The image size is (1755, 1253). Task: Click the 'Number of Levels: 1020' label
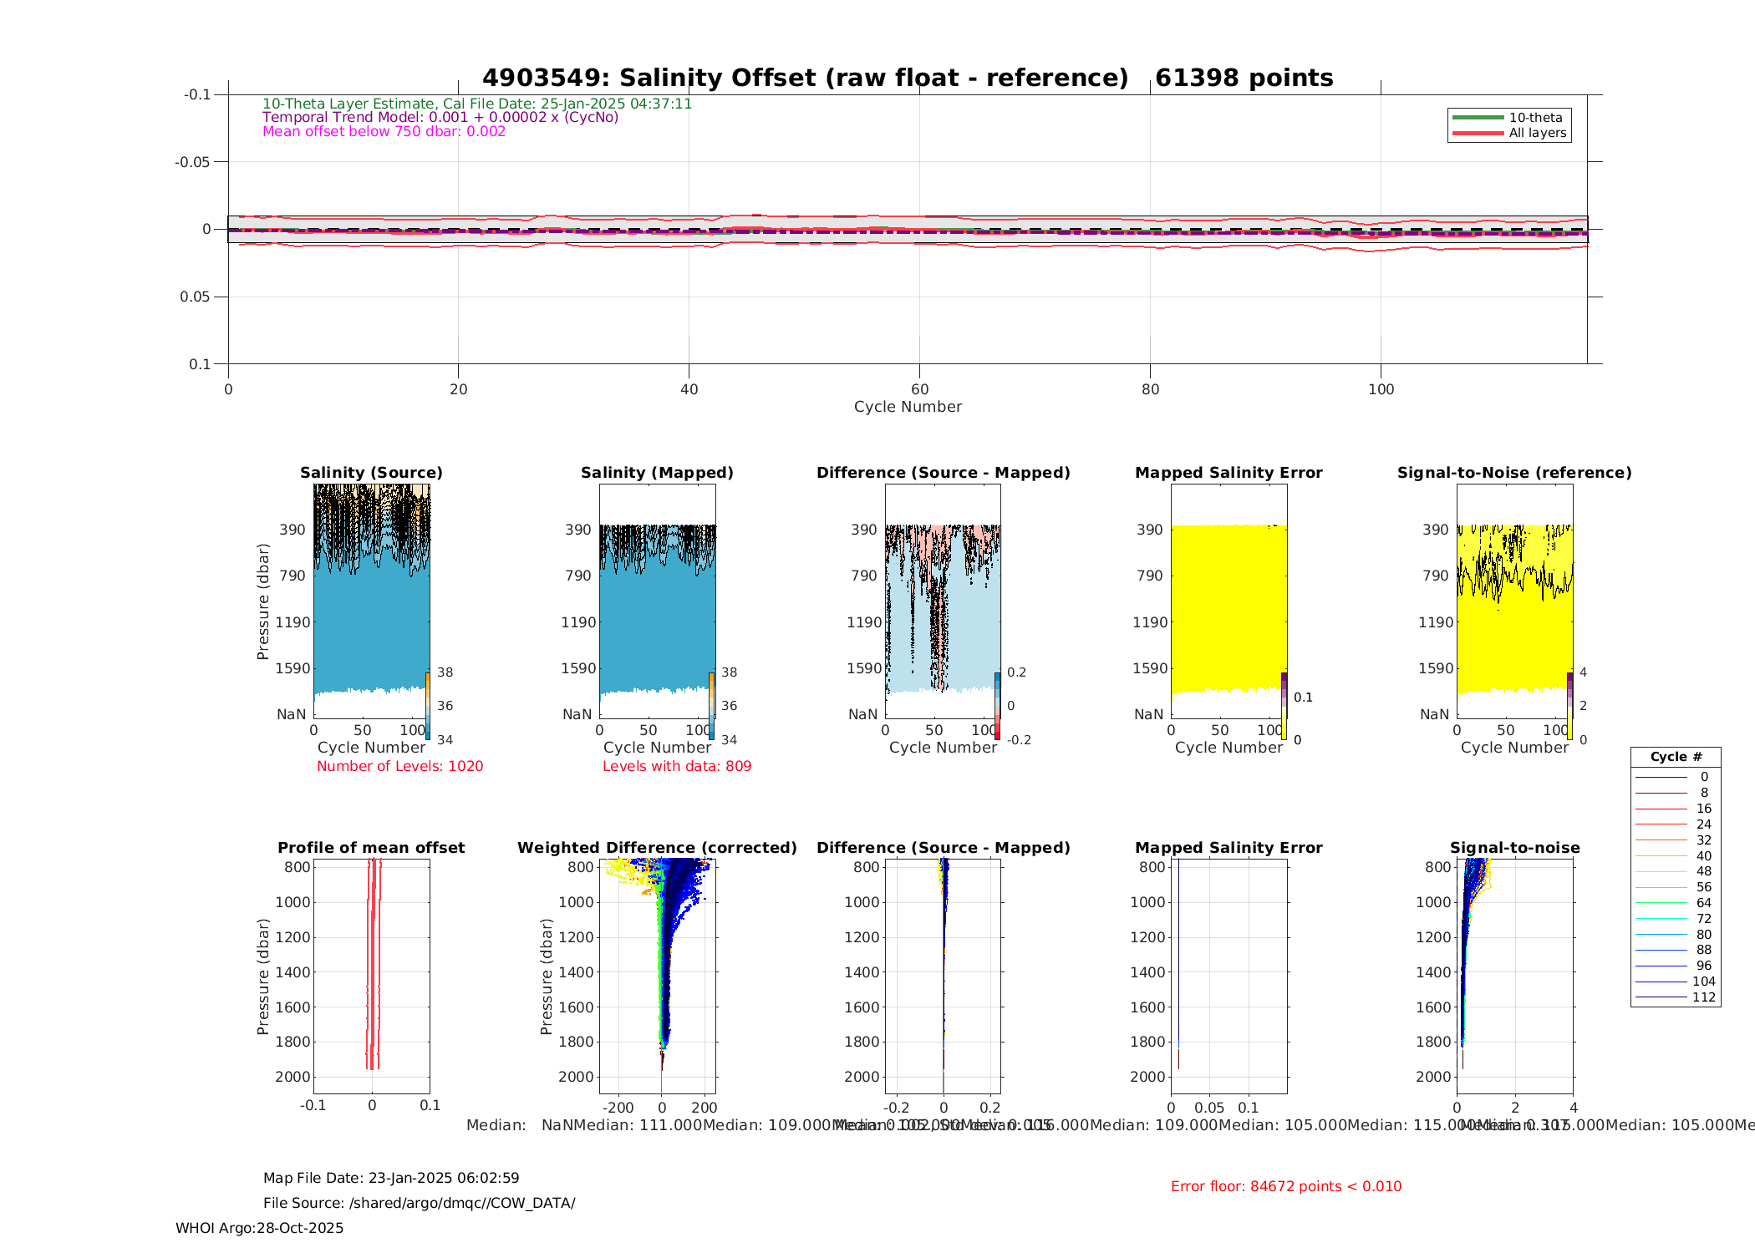[399, 766]
